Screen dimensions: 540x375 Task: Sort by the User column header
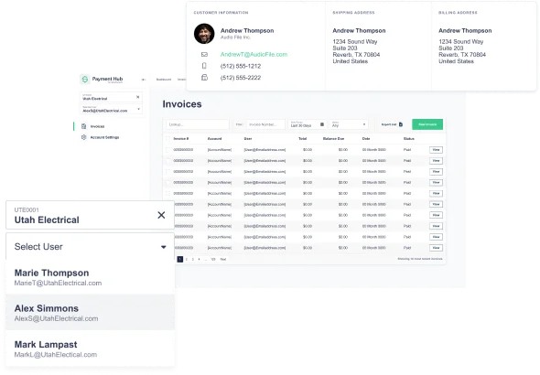tap(248, 139)
